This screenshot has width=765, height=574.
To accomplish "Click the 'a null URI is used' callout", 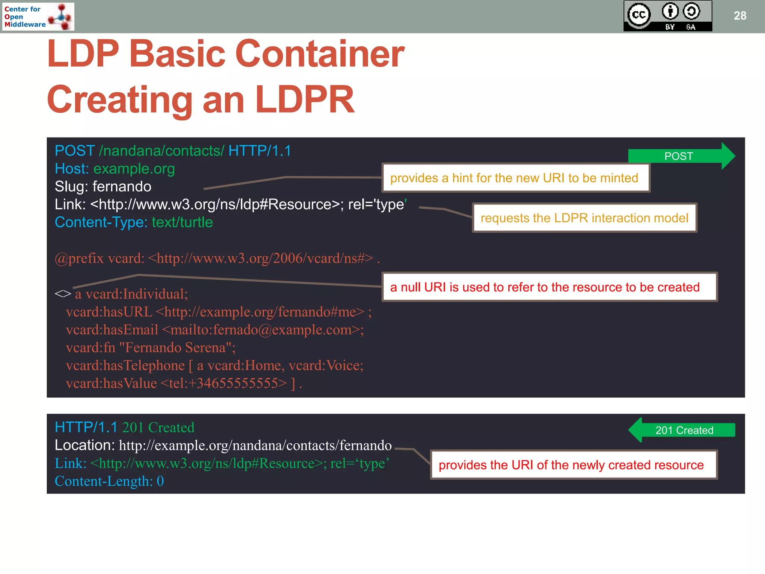I will (x=549, y=287).
